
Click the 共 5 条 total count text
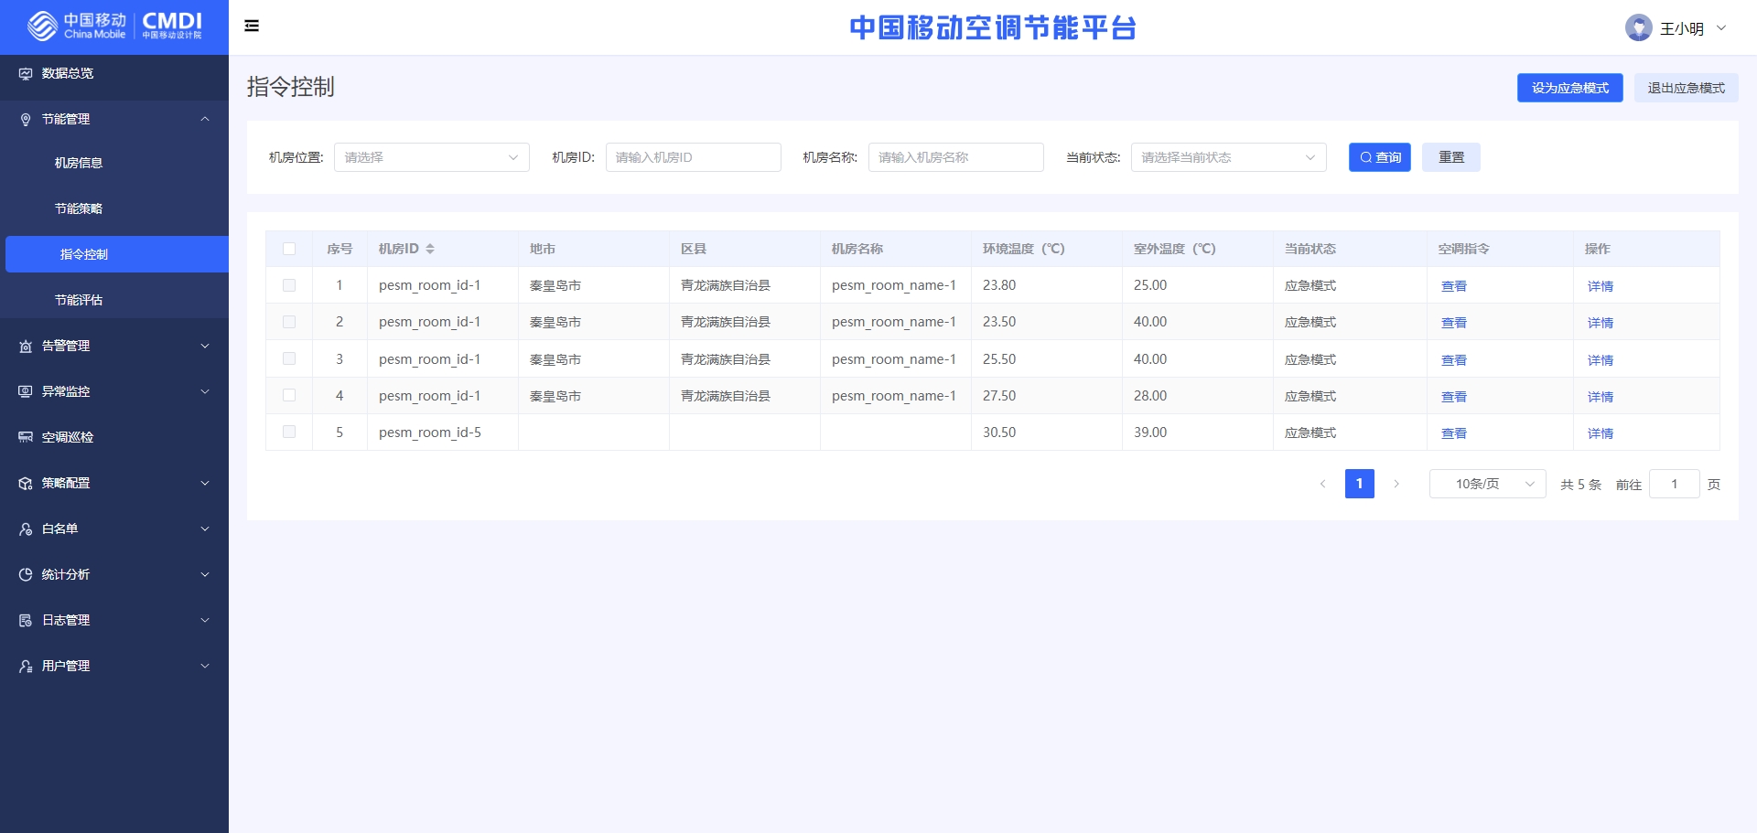[x=1581, y=485]
